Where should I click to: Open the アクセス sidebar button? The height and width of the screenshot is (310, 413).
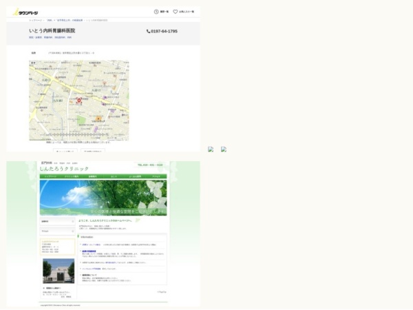coord(57,231)
